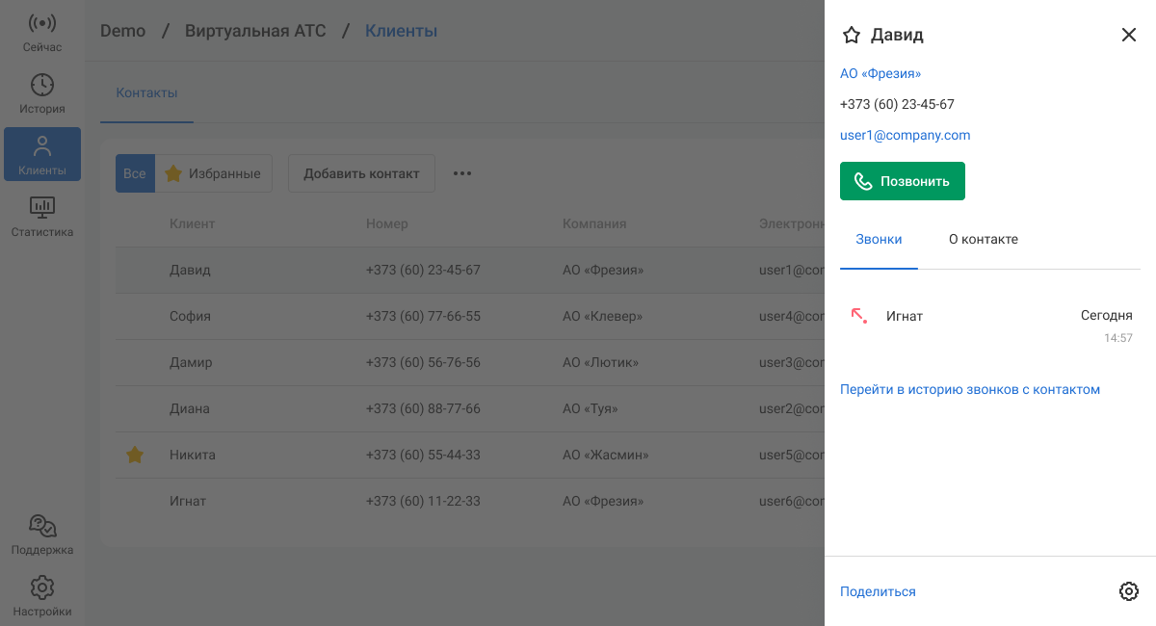
Task: Unstar Никита in the contacts list
Action: coord(135,455)
